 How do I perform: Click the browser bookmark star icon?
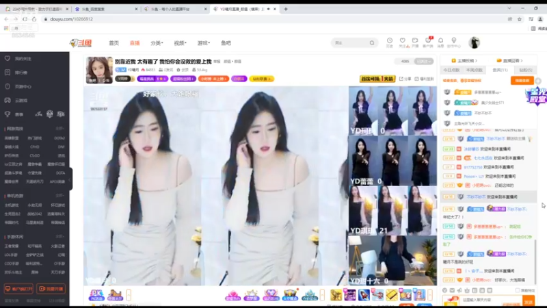[520, 19]
